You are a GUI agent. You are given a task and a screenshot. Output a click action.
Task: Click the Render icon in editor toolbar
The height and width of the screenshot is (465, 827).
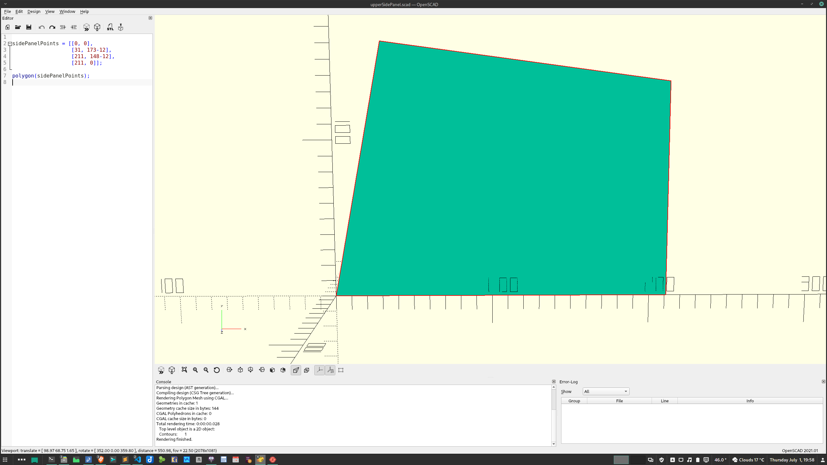97,27
